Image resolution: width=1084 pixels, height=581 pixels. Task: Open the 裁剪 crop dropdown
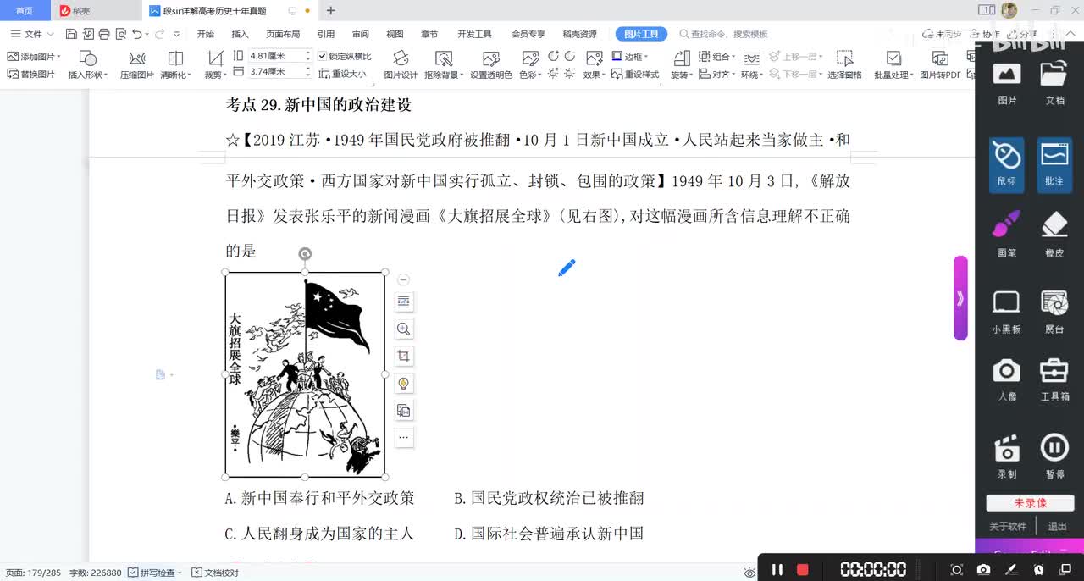click(x=215, y=64)
